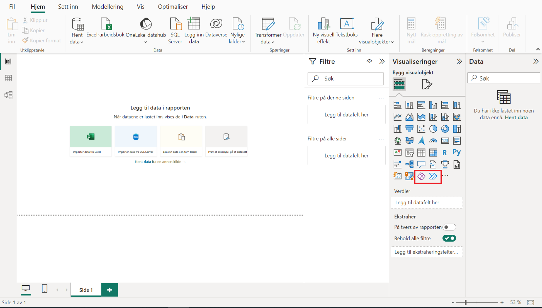Image resolution: width=542 pixels, height=308 pixels.
Task: Add the Q&A speech bubble visual
Action: click(x=421, y=165)
